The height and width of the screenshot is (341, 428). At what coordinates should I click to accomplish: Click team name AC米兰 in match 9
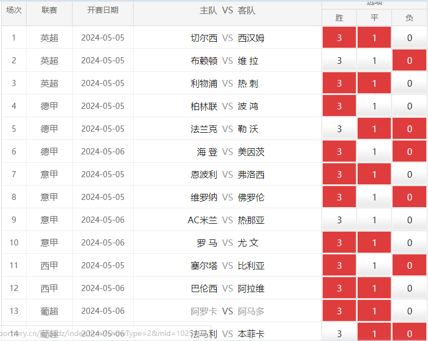(x=202, y=220)
